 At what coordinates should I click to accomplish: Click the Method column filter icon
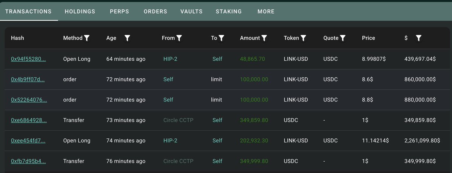(x=87, y=38)
